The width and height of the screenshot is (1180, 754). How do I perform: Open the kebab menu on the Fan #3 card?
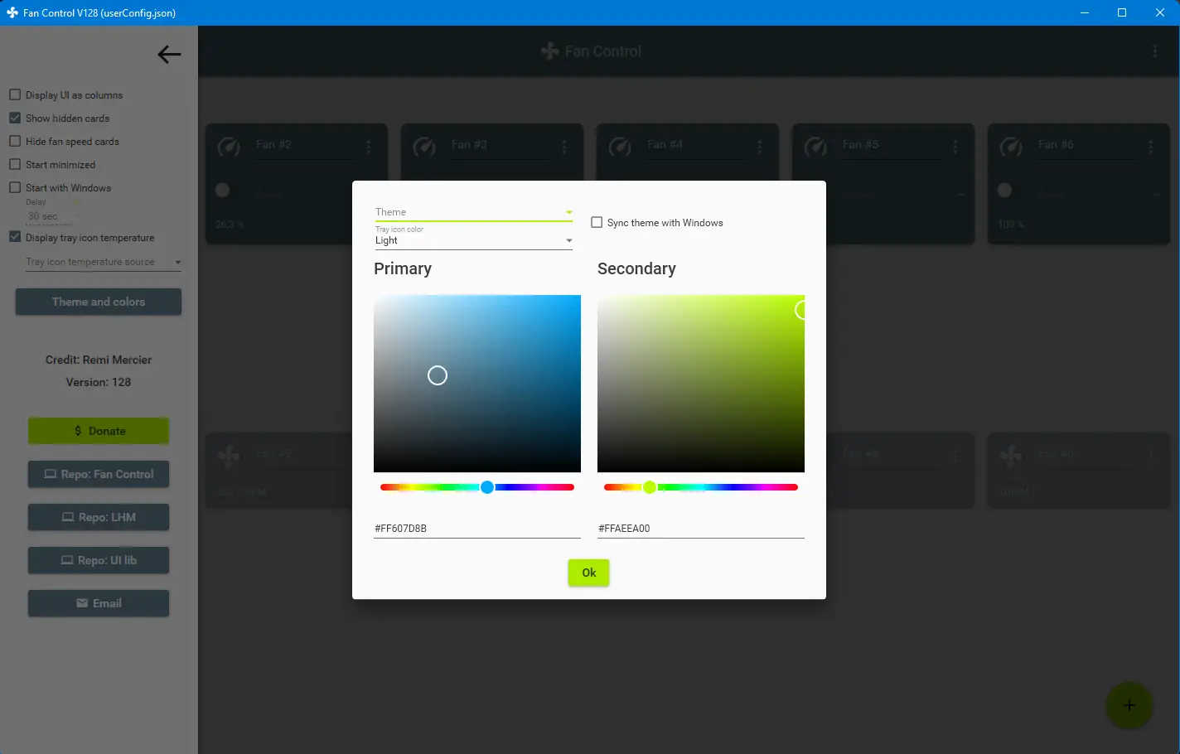pyautogui.click(x=564, y=147)
